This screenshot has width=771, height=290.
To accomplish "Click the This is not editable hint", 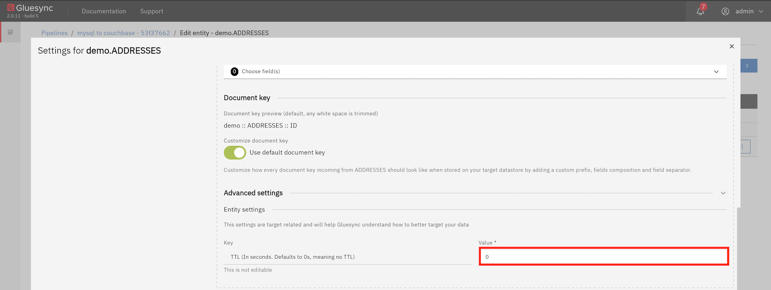I will pyautogui.click(x=248, y=270).
